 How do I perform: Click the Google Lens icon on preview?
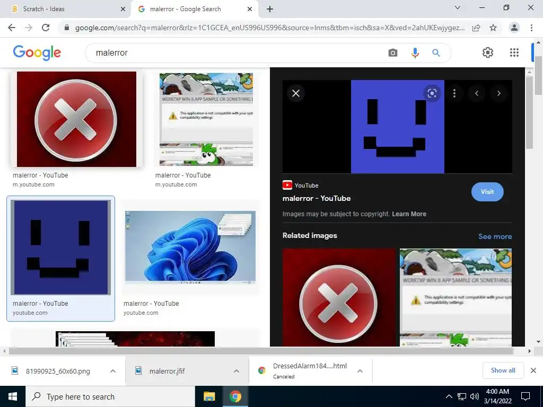tap(432, 93)
